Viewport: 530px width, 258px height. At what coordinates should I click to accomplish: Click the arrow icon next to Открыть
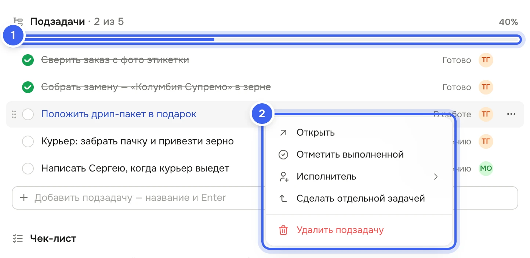(x=283, y=133)
